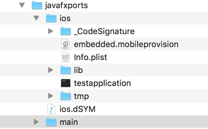Image resolution: width=208 pixels, height=129 pixels.
Task: Select the lib folder name
Action: (78, 70)
